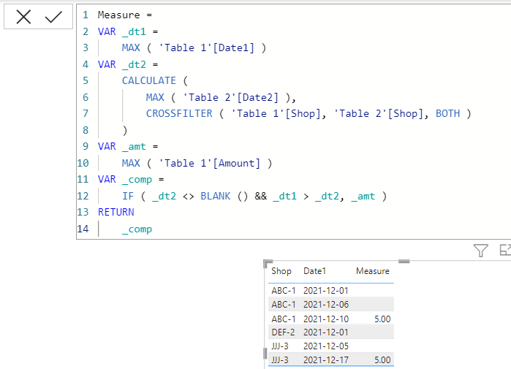Select DEF-2 shop cell

pos(283,332)
